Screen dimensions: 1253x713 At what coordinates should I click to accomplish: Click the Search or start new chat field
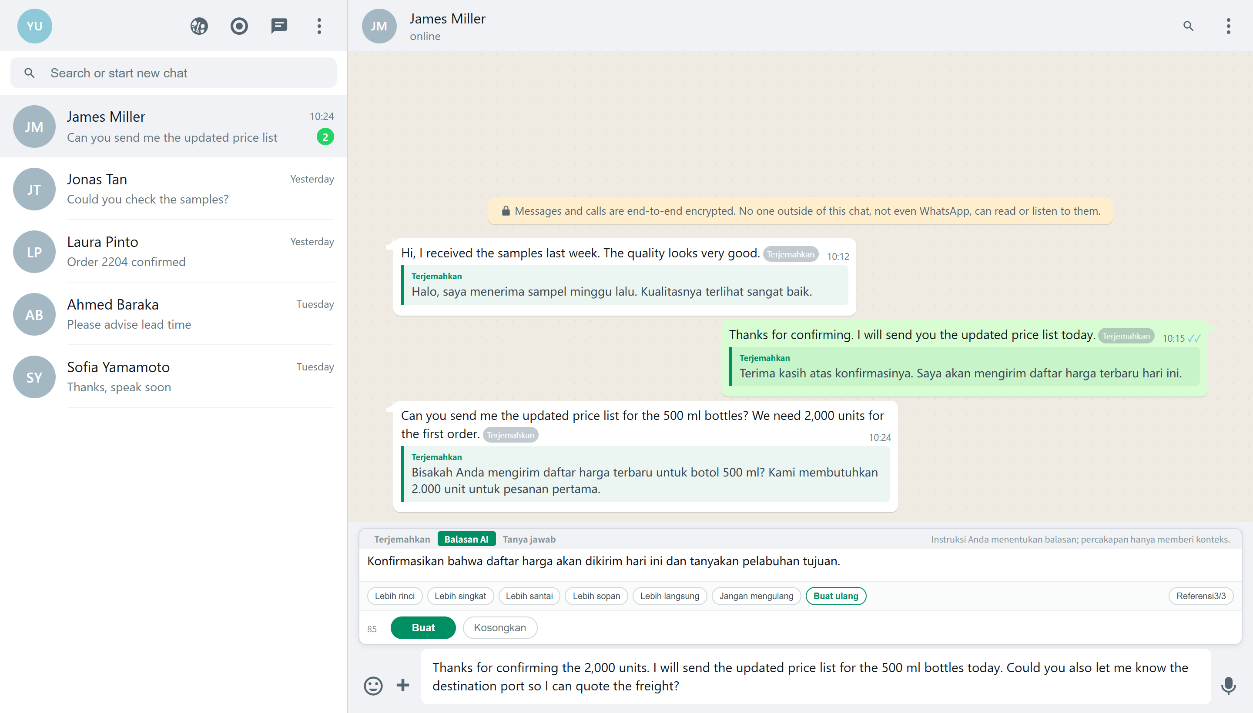[174, 73]
